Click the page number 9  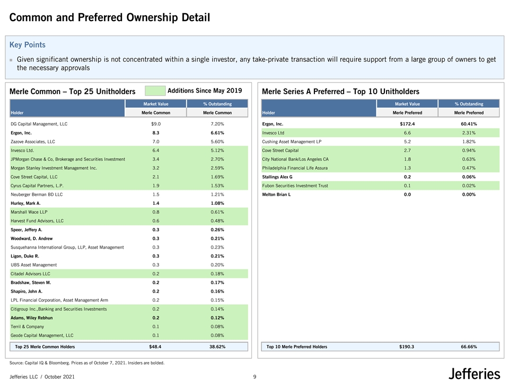click(254, 376)
